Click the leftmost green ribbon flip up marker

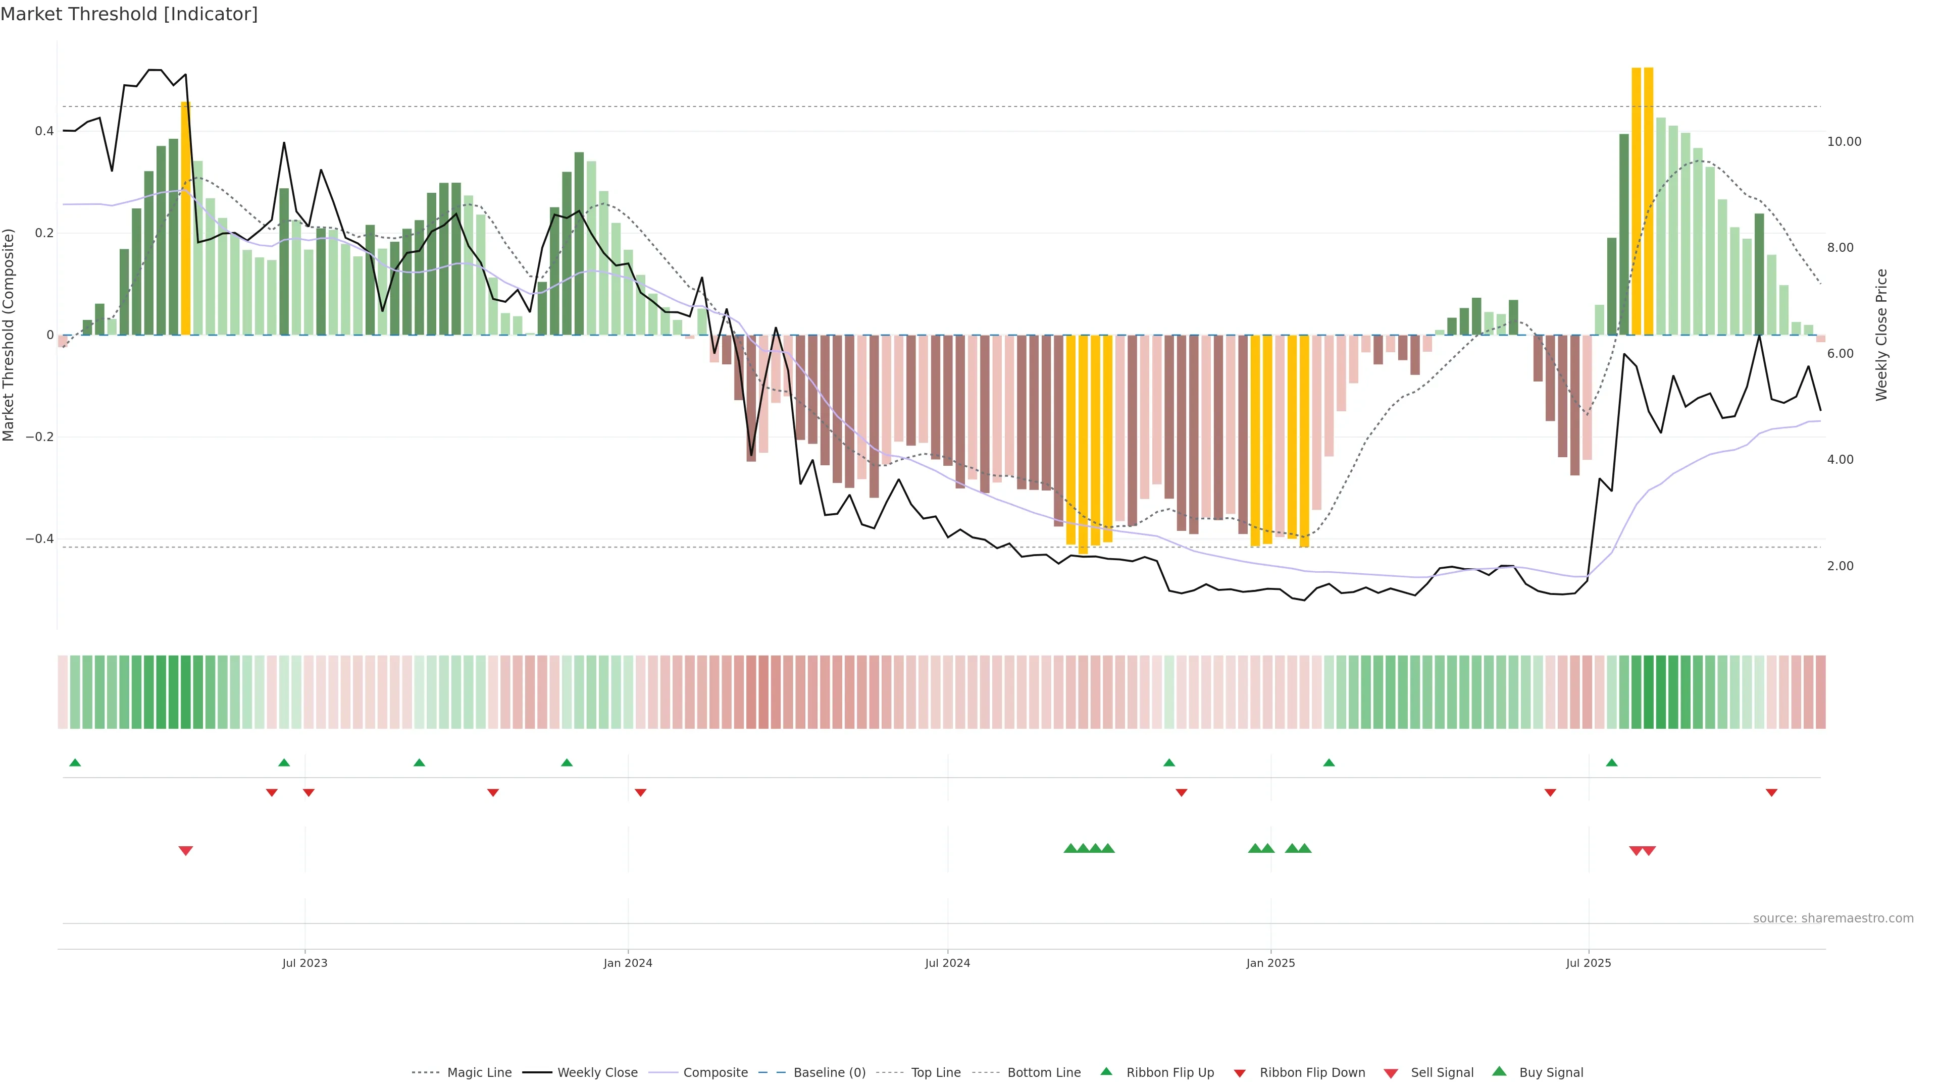click(x=75, y=763)
